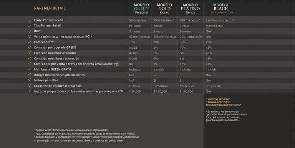Viewport: 295px width, 148px height.
Task: Choose the Modelo BLACK column header
Action: 221,8
